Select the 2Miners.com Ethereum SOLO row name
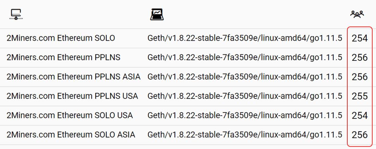The width and height of the screenshot is (376, 149). [61, 38]
